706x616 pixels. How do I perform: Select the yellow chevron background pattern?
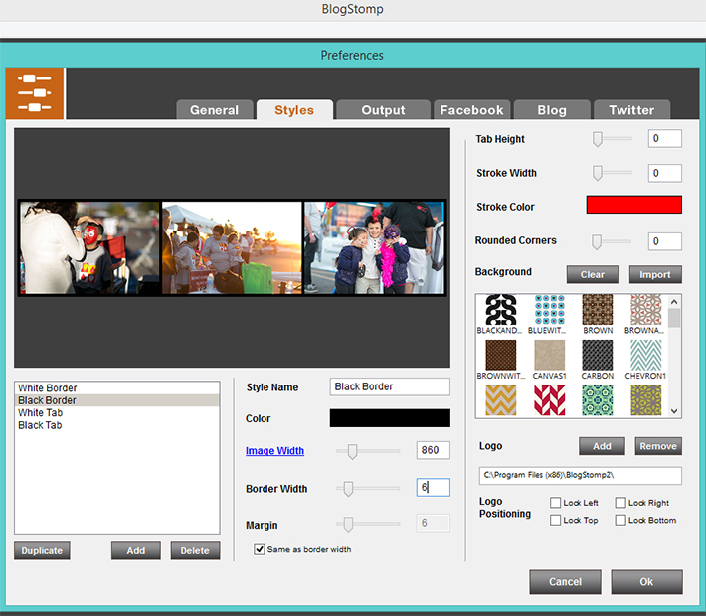click(x=501, y=400)
